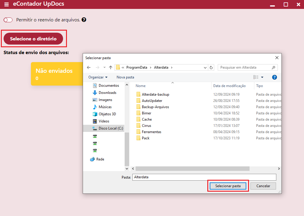The height and width of the screenshot is (216, 304).
Task: Open the view options dropdown arrow
Action: [x=262, y=77]
